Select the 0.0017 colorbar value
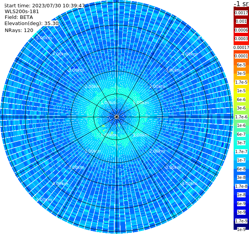 241,13
